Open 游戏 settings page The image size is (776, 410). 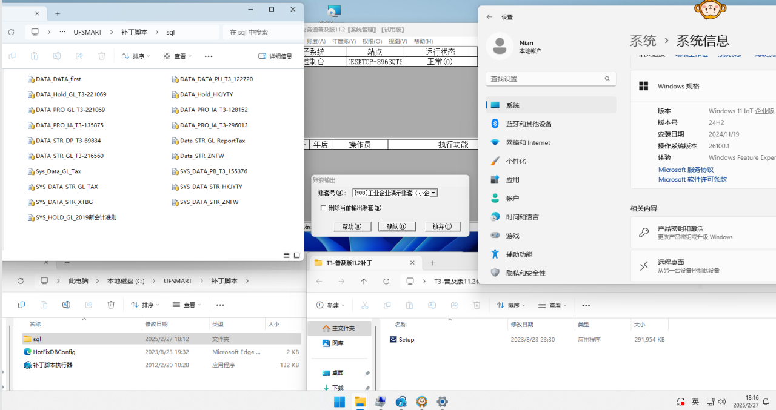tap(551, 236)
